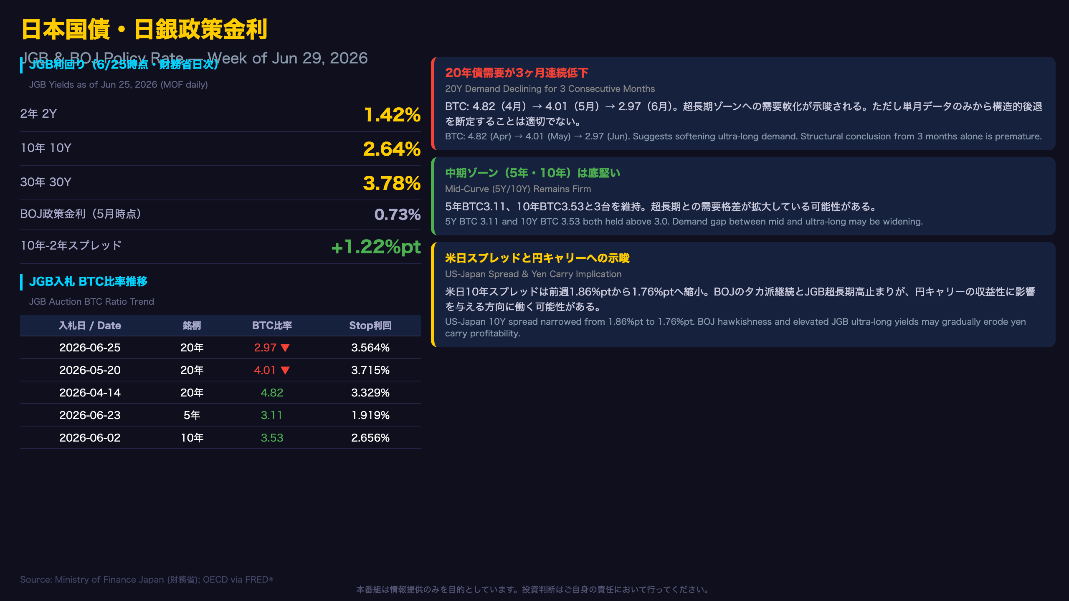The height and width of the screenshot is (601, 1069).
Task: Click the 1.919% stop yield cell
Action: (x=370, y=415)
